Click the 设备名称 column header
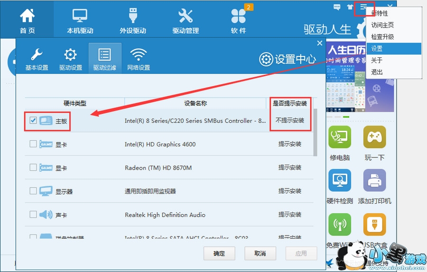 [195, 103]
